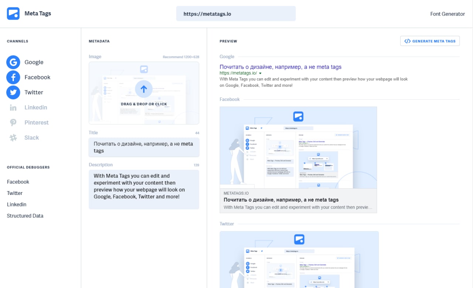The image size is (473, 288).
Task: Open Structured Data debugger link
Action: [25, 216]
